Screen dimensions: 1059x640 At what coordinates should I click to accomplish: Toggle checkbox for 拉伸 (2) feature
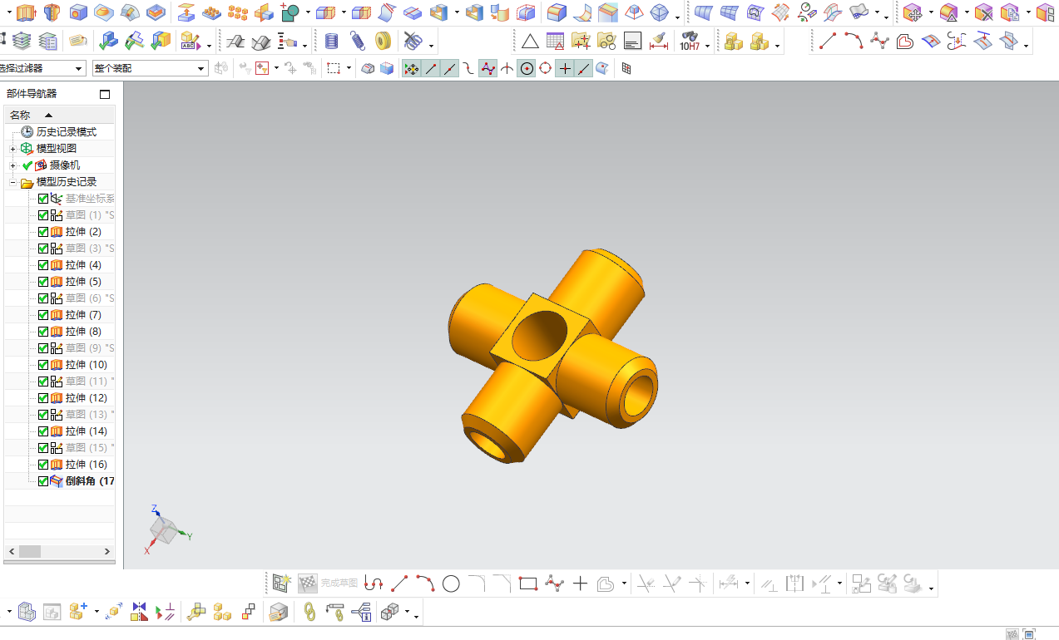point(43,232)
